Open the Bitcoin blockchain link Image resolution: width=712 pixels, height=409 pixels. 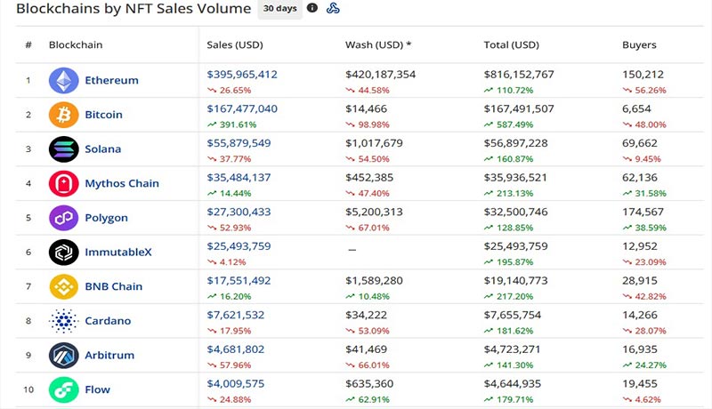[x=103, y=115]
